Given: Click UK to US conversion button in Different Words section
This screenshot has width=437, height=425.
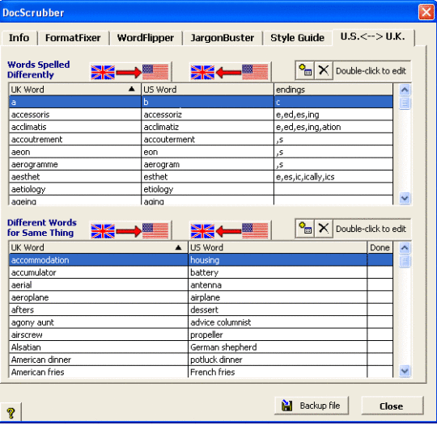Looking at the screenshot, I should click(130, 230).
